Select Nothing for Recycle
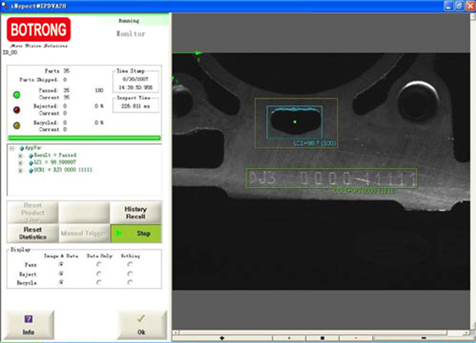476x343 pixels. pyautogui.click(x=130, y=282)
